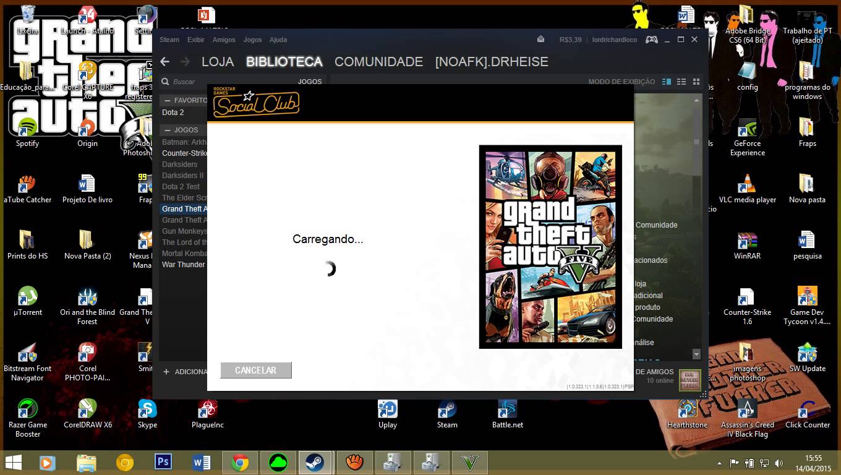Open the lordrichardloco account dropdown
The image size is (841, 475).
pyautogui.click(x=615, y=40)
